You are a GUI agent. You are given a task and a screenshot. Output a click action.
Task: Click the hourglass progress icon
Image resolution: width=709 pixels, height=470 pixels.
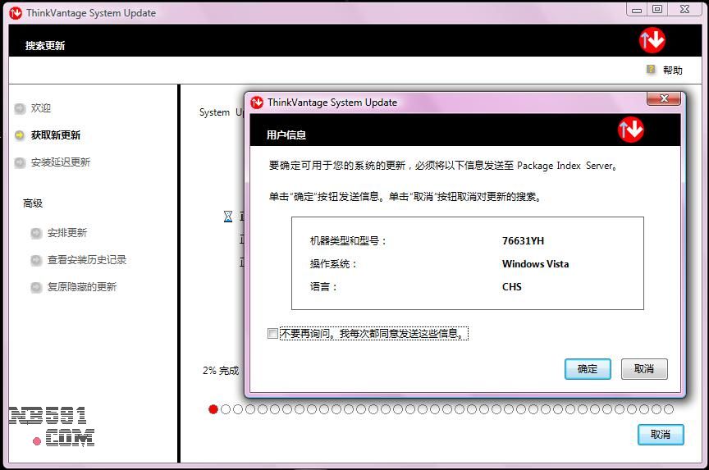click(228, 217)
